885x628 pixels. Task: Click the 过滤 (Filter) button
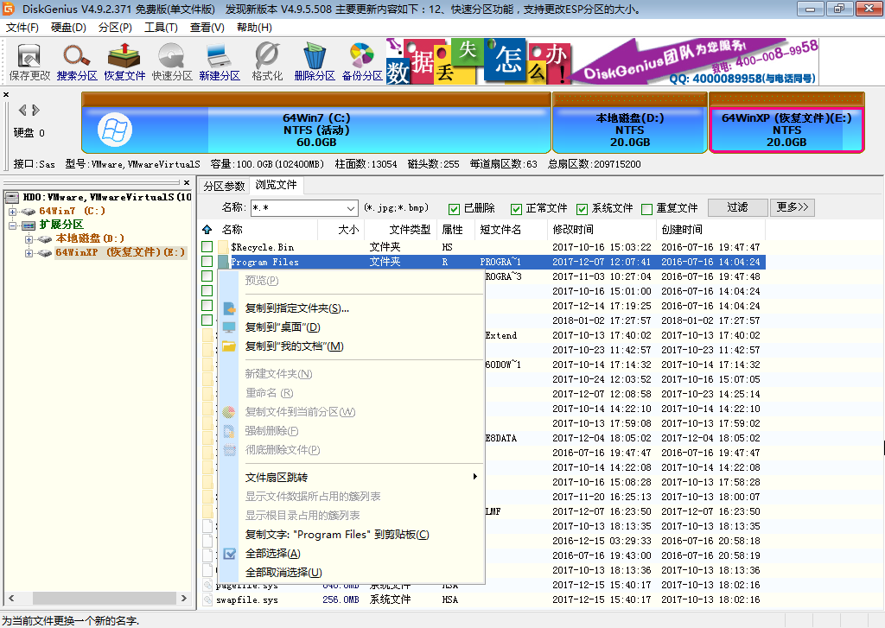(x=736, y=207)
